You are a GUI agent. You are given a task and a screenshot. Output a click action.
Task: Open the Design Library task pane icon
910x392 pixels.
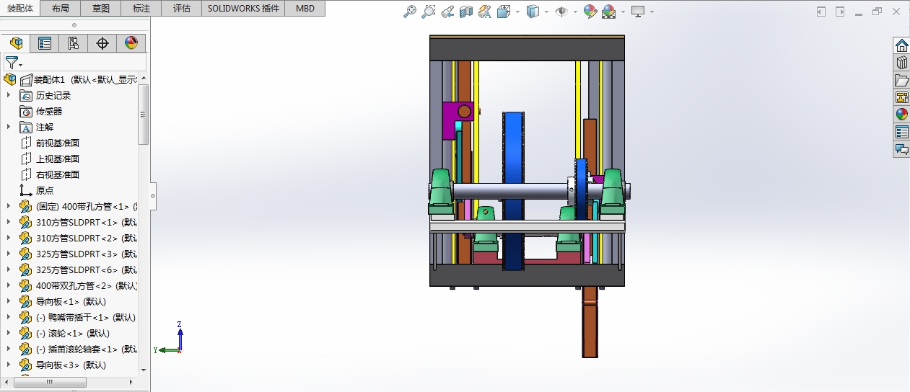pos(901,63)
